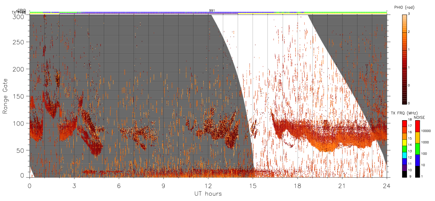Viewport: 435px width, 201px height.
Task: Click the '200' Range Gate tick label
Action: tap(18, 69)
